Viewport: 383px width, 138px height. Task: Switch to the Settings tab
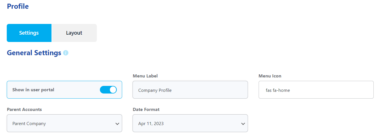click(x=29, y=33)
